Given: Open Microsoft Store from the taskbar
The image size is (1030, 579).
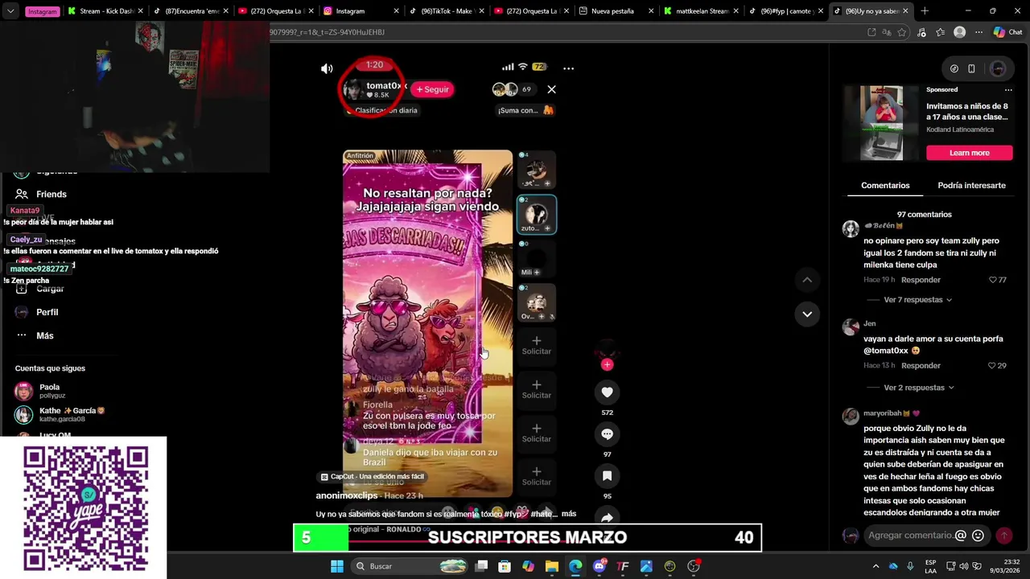Looking at the screenshot, I should pos(505,566).
